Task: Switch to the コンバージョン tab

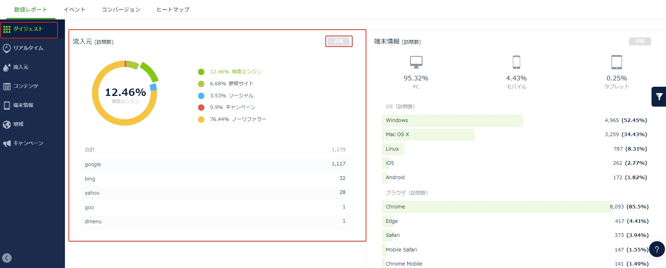Action: tap(121, 10)
